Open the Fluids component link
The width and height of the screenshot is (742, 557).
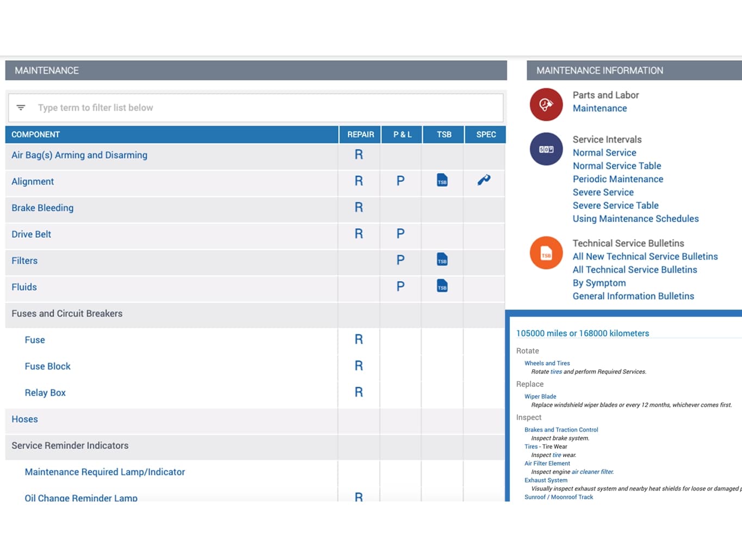coord(24,287)
